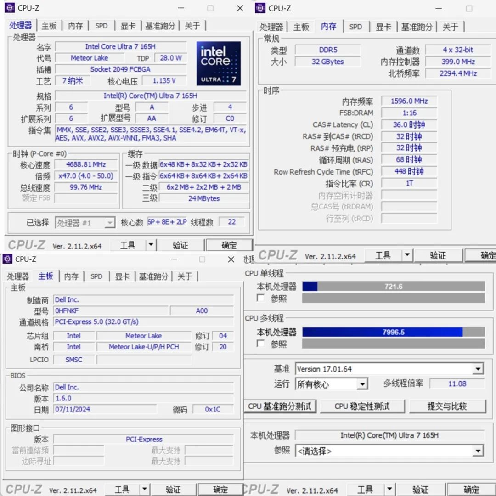Click 内存频率 value 1596.0 MHz
The height and width of the screenshot is (496, 496).
point(409,101)
